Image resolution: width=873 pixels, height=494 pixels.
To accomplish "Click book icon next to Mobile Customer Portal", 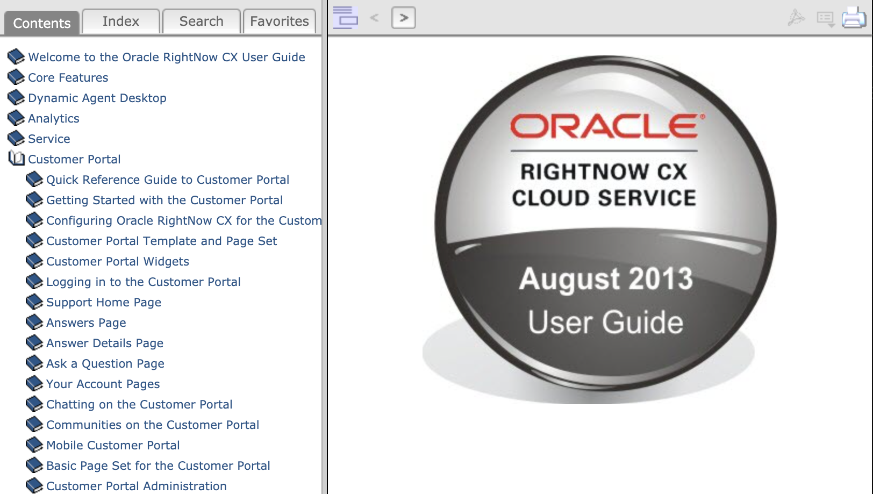I will [34, 445].
